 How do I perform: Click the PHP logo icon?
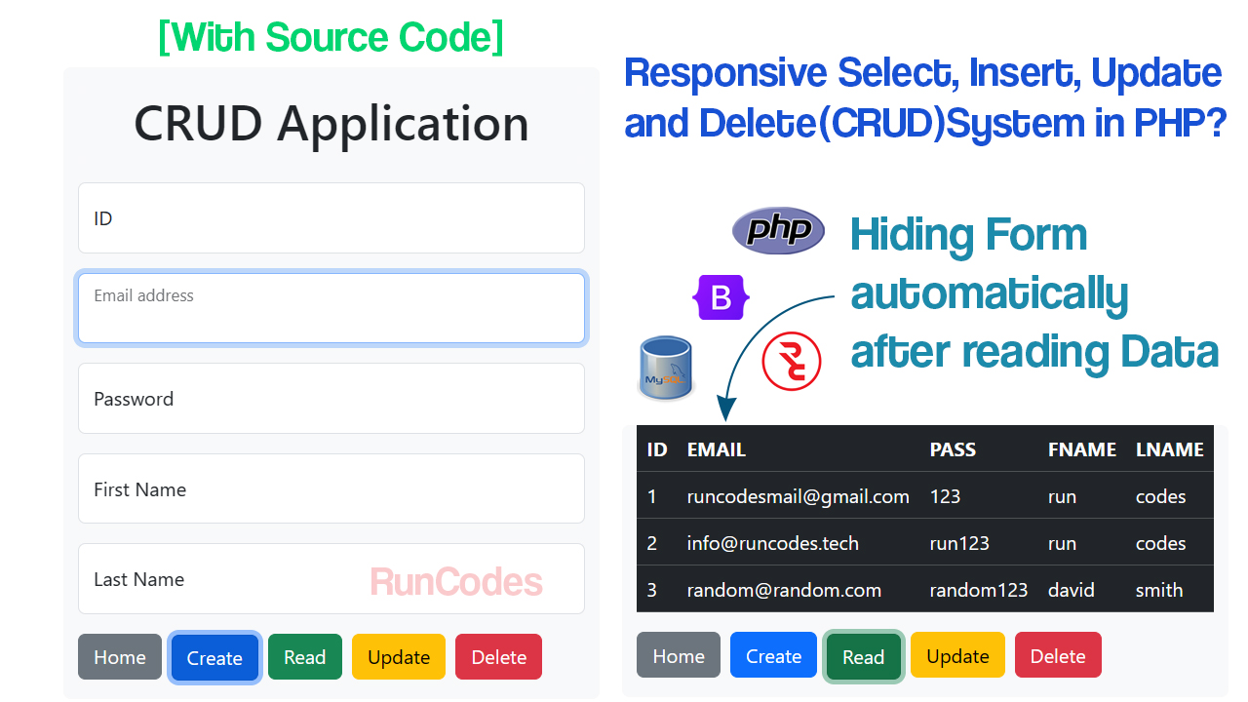778,231
